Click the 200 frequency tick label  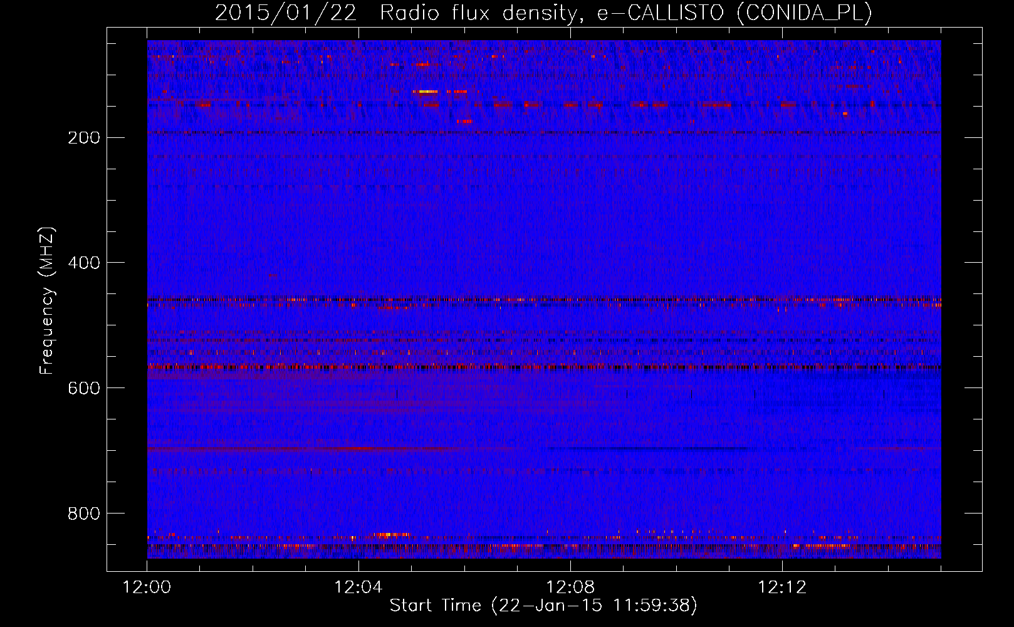84,137
